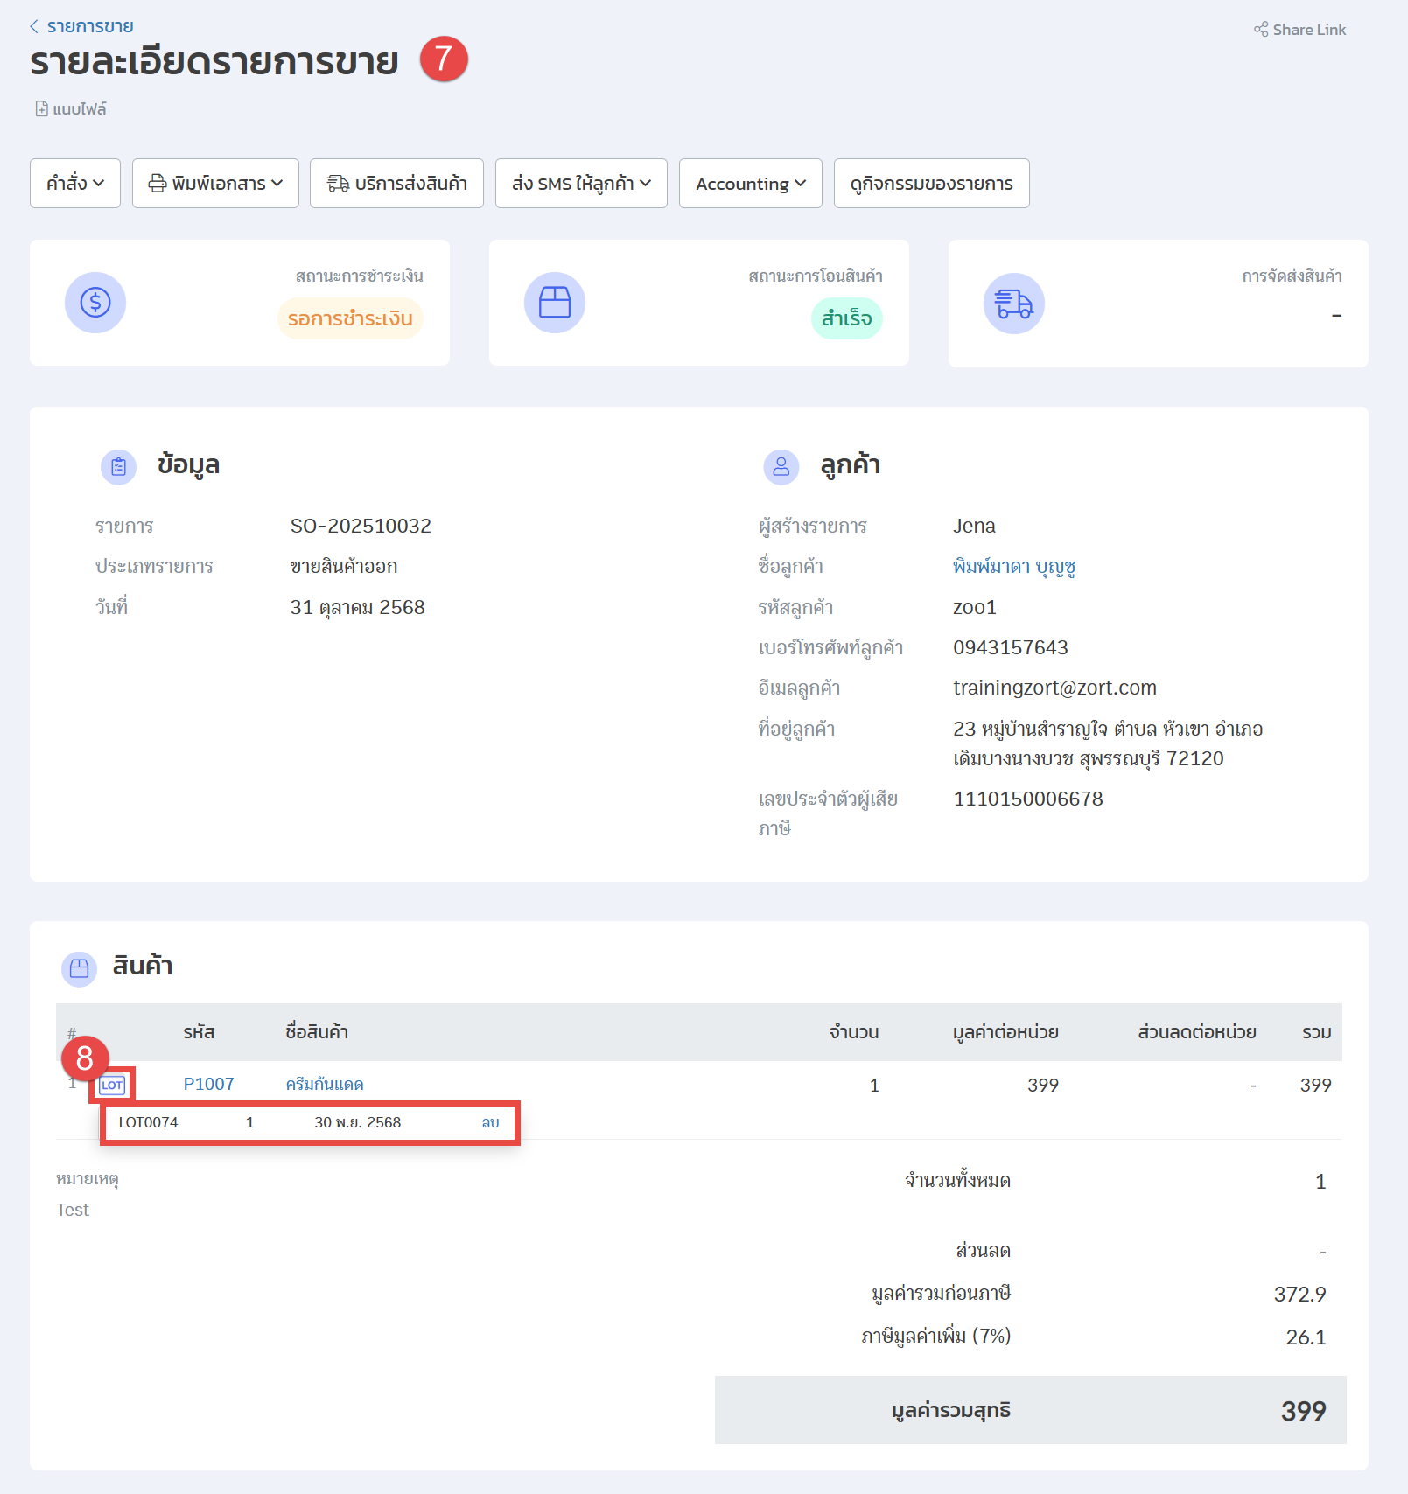This screenshot has height=1494, width=1408.
Task: Open the ส่ง SMS ให้ลูกค้า dropdown
Action: click(581, 184)
